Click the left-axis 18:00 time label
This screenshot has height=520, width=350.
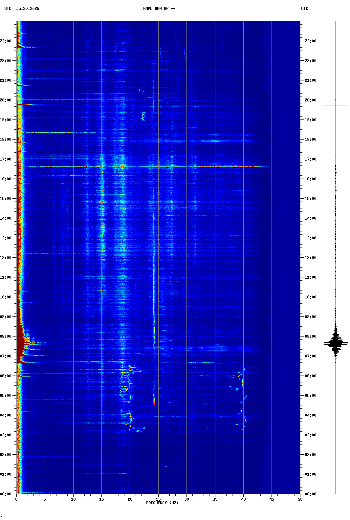tap(6, 140)
